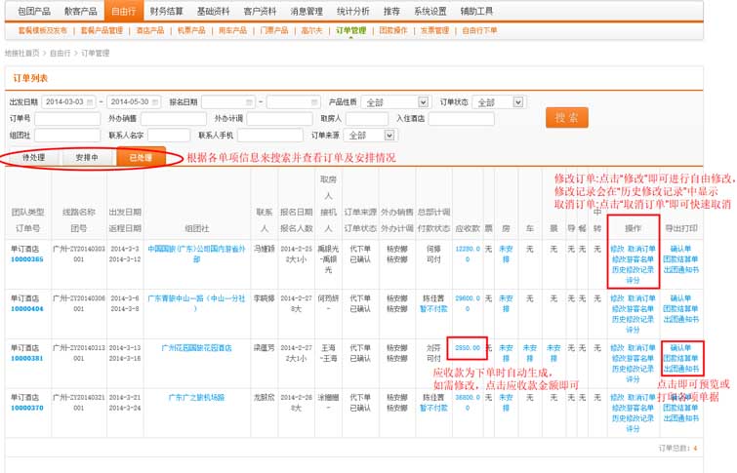Image resolution: width=737 pixels, height=473 pixels.
Task: Switch to the 安排中 tab
Action: point(87,158)
